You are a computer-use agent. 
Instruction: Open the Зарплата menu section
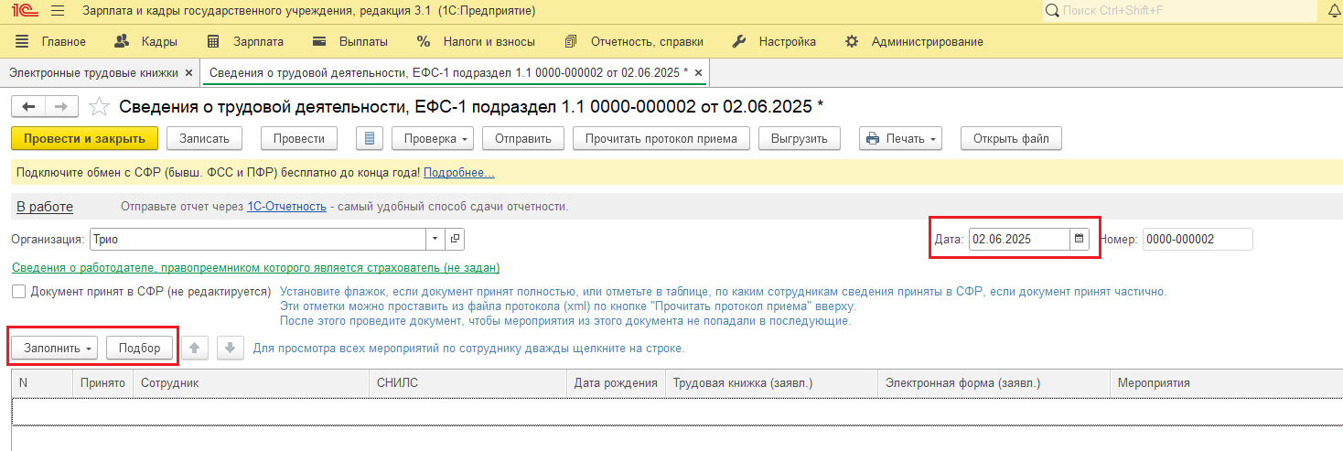[245, 41]
